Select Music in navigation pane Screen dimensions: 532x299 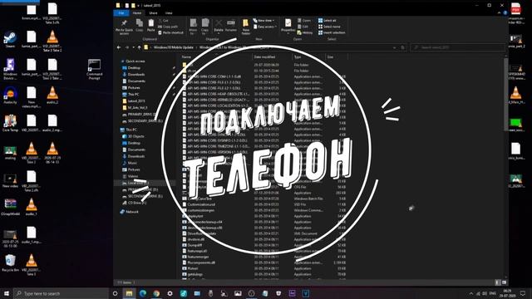click(x=130, y=163)
